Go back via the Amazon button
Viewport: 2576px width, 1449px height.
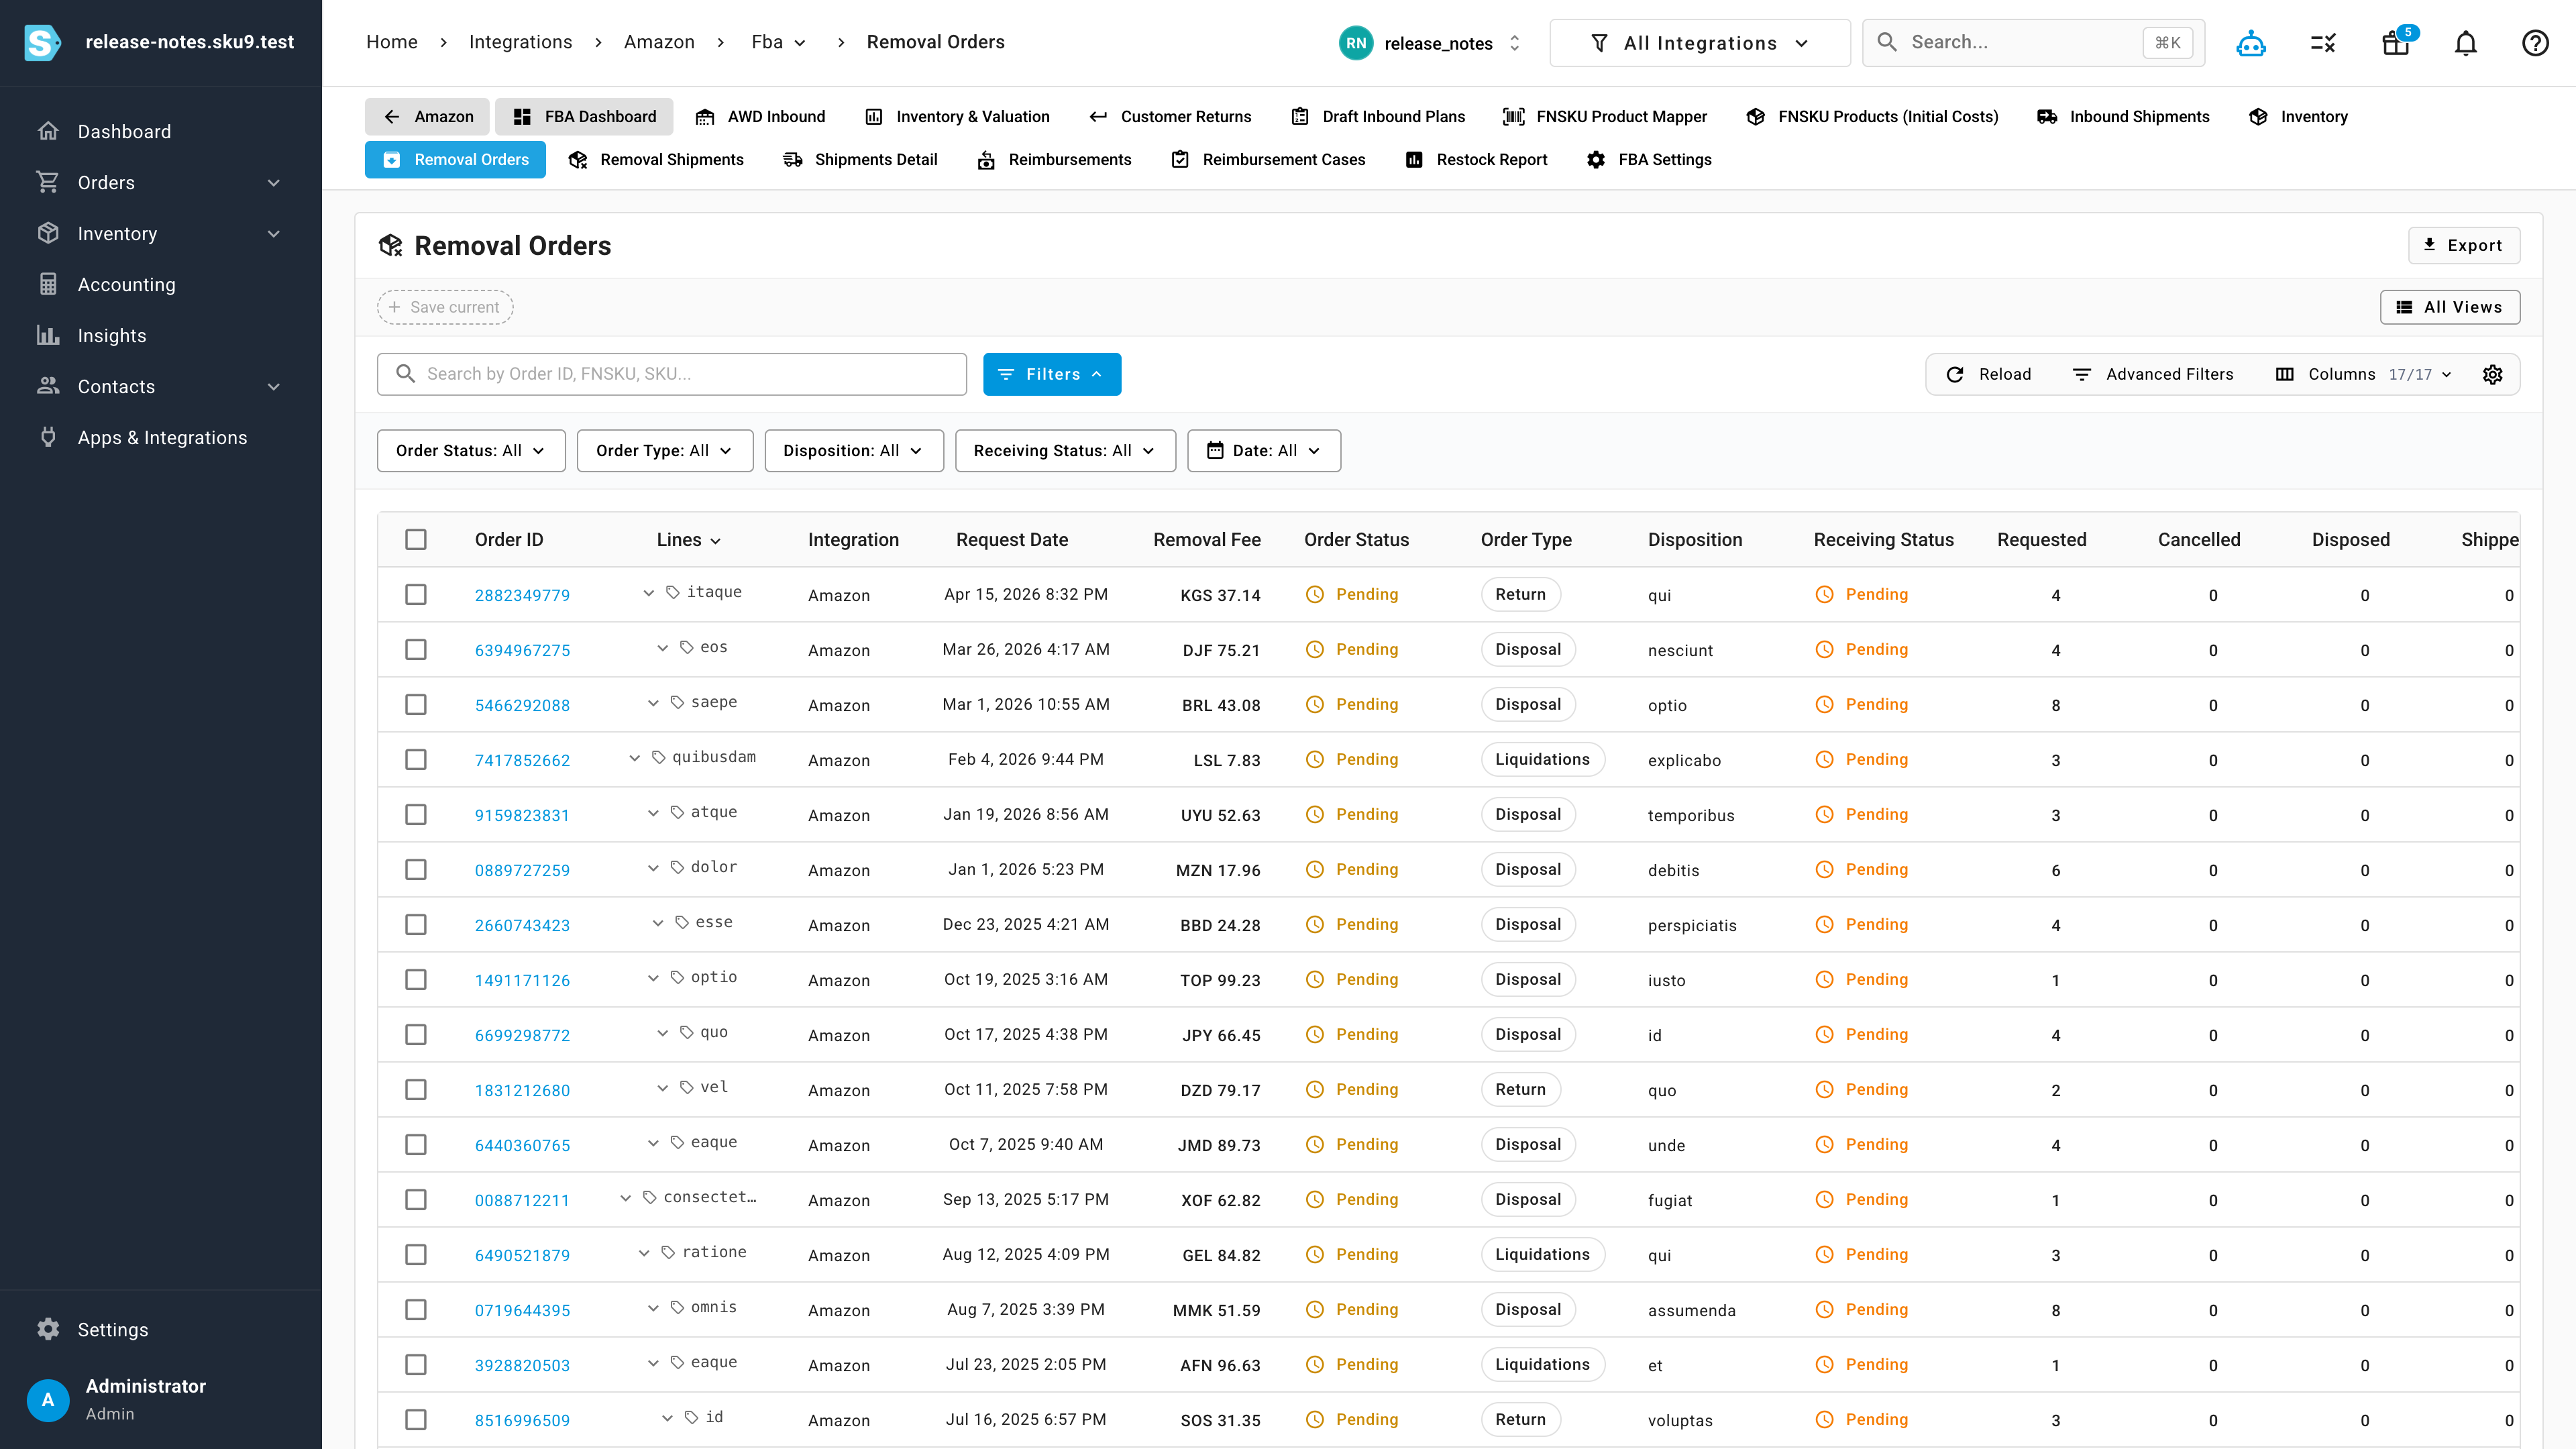[427, 117]
